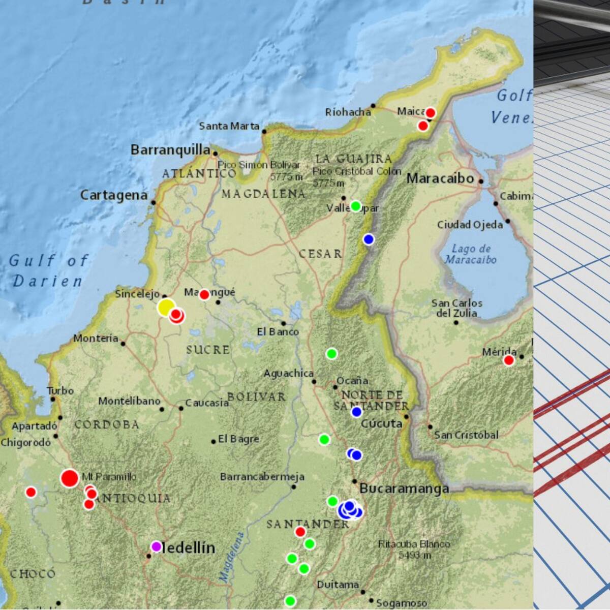The height and width of the screenshot is (610, 610).
Task: Select the small red dot west of Mt Paramillo
Action: click(30, 492)
